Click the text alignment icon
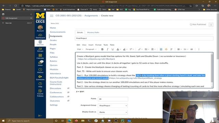The height and width of the screenshot is (123, 219). point(179,49)
